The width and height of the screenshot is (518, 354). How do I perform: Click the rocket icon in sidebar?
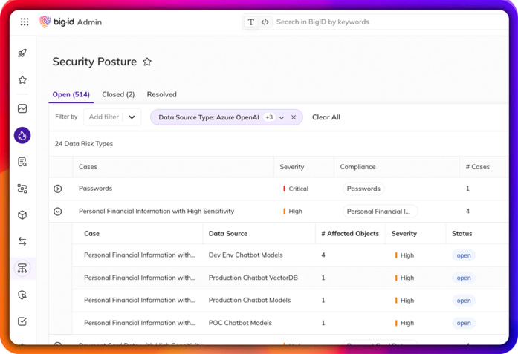22,53
